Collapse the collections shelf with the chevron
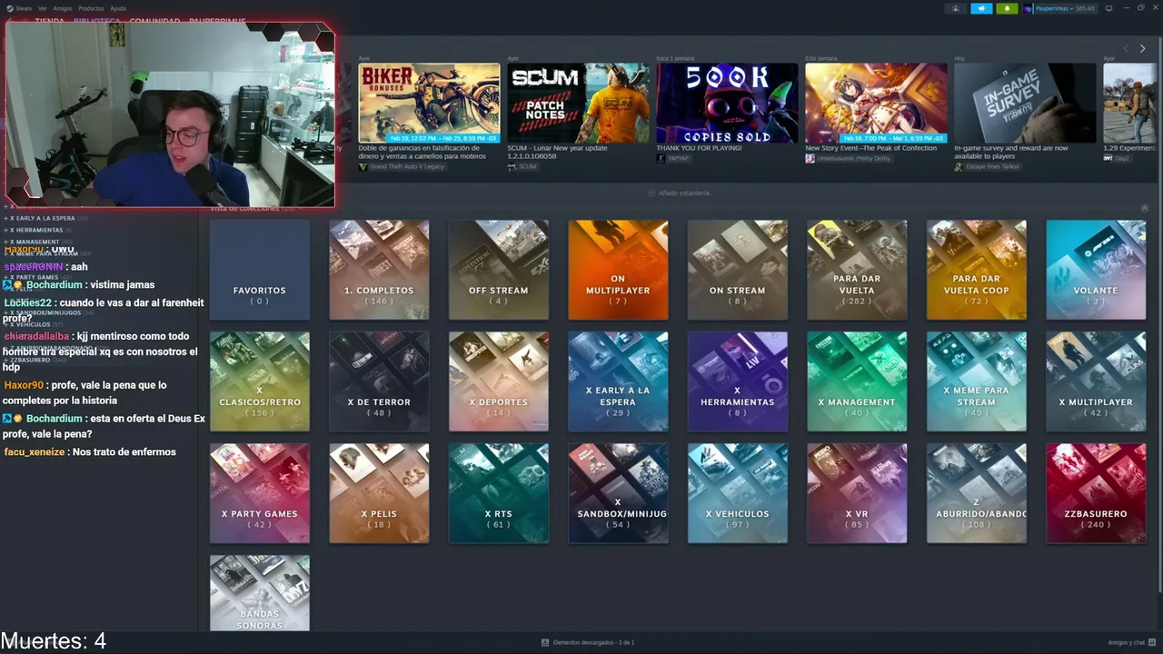The image size is (1163, 654). pos(1144,208)
